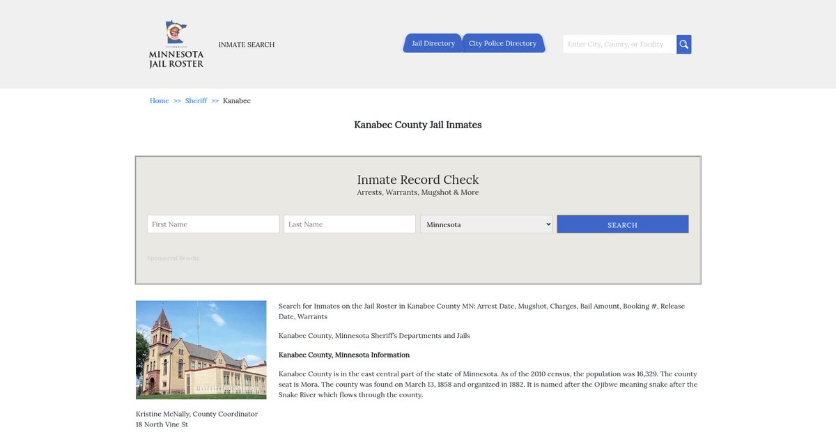Open the City Police Directory tab
This screenshot has width=836, height=432.
coord(502,43)
